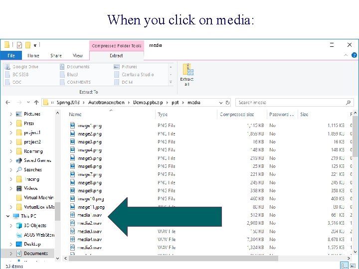Click the Back navigation arrow
The height and width of the screenshot is (269, 359).
(8, 103)
